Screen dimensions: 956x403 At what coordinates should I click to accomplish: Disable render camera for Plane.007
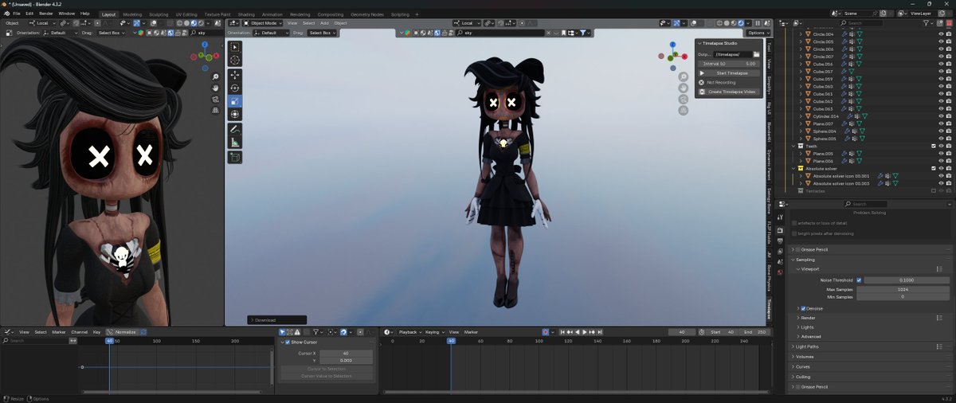[948, 123]
